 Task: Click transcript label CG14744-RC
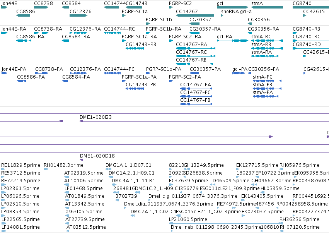point(119,29)
